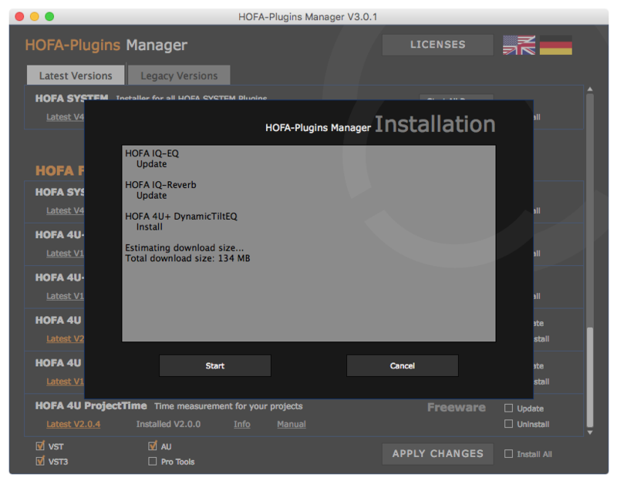617x484 pixels.
Task: Maximize window with green button
Action: pos(49,16)
